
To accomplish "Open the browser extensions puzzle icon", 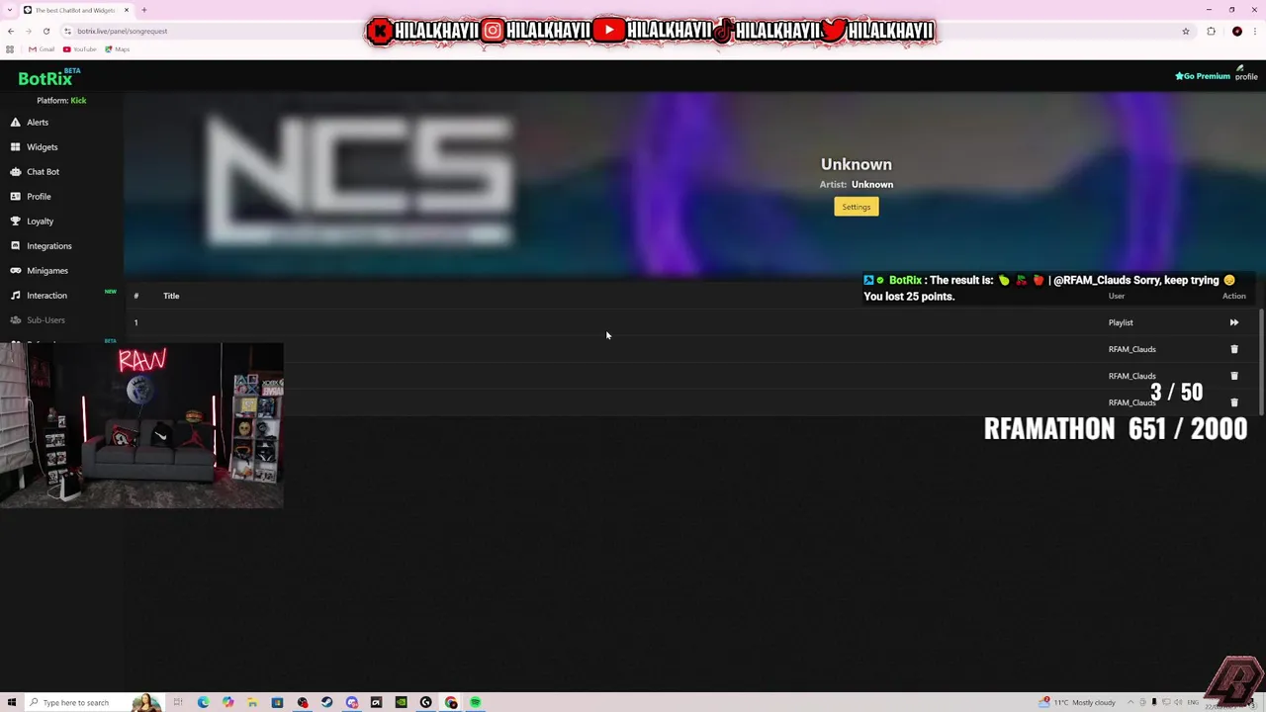I will (x=1211, y=31).
